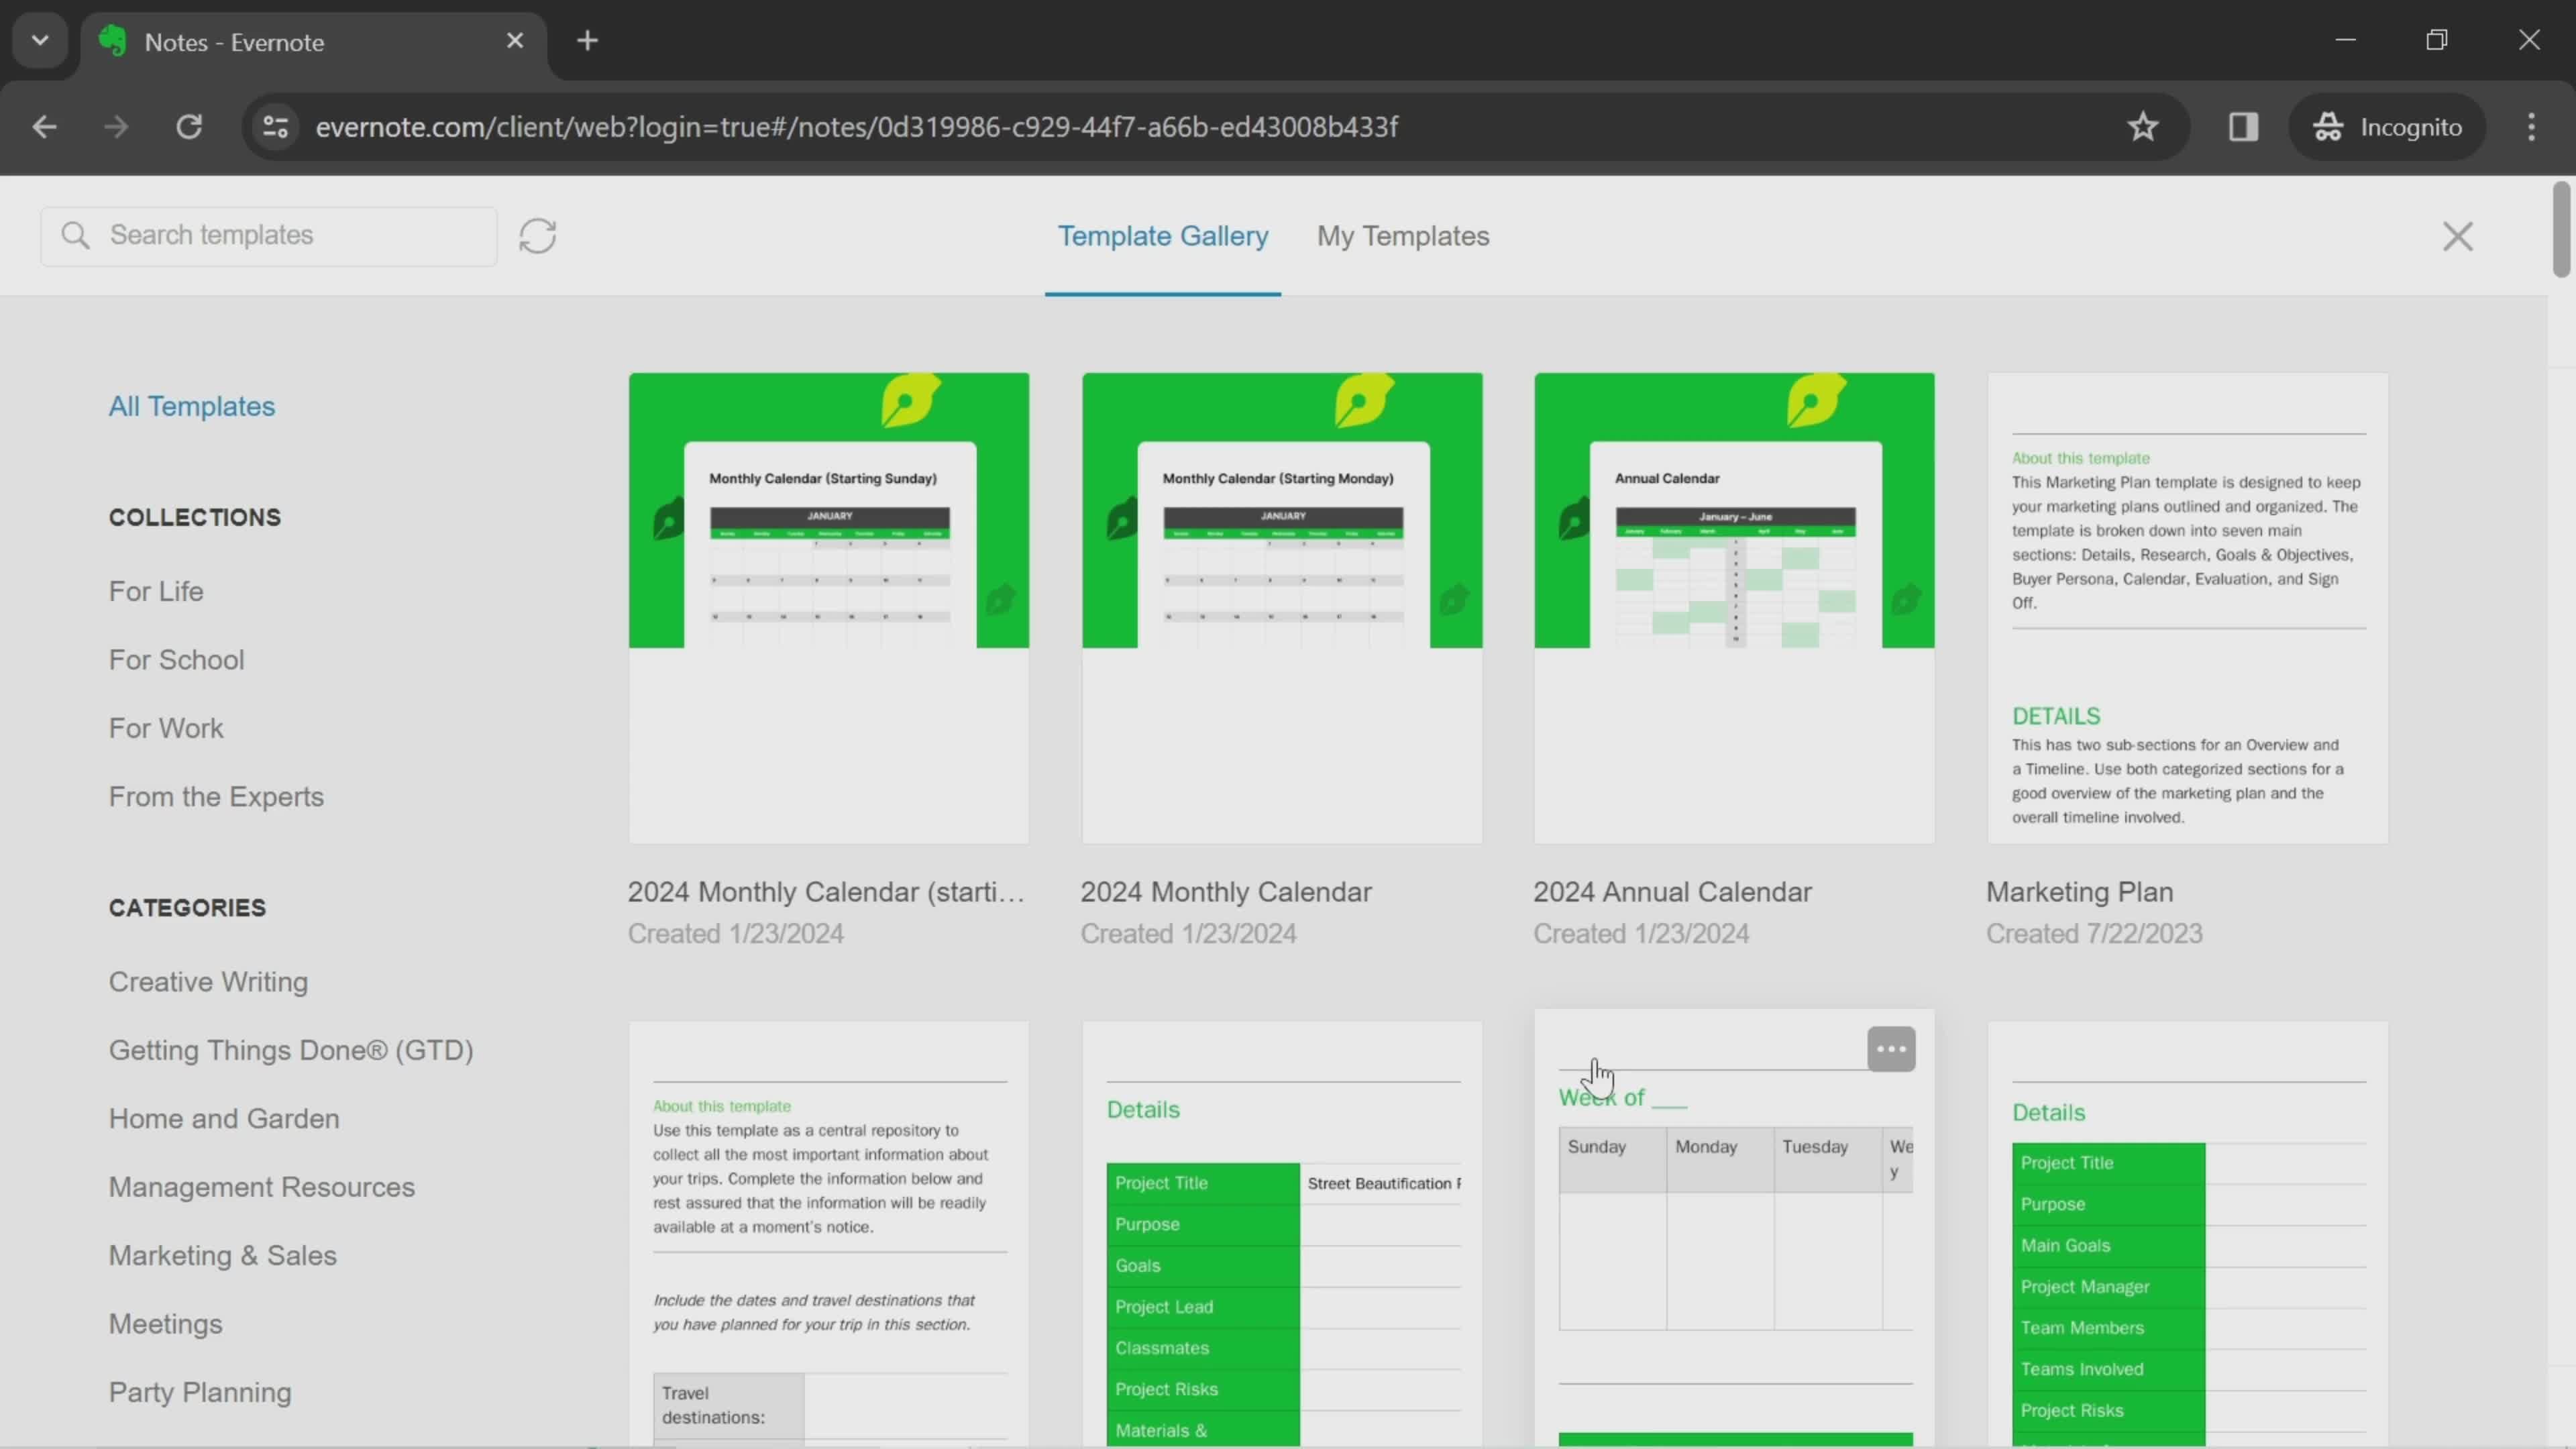Screen dimensions: 2576x1449
Task: Select All Templates filter option
Action: click(x=191, y=405)
